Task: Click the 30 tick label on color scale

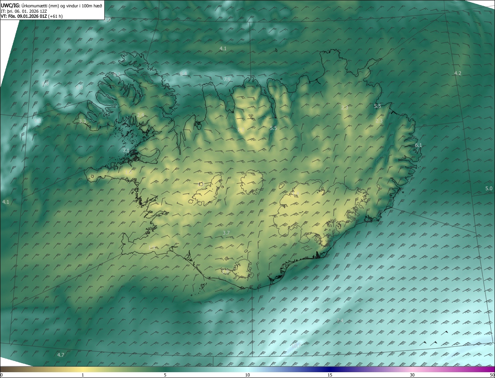Action: point(412,375)
